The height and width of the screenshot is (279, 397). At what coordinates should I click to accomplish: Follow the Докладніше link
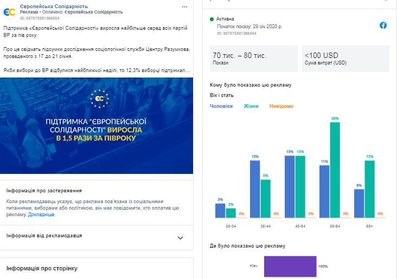[41, 215]
